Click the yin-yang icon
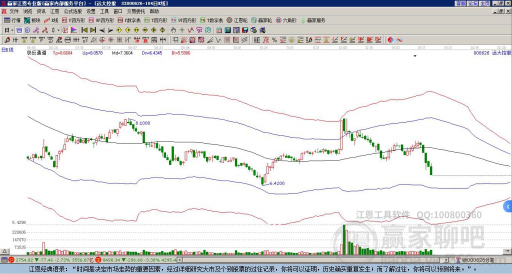The image size is (512, 274). 390,40
